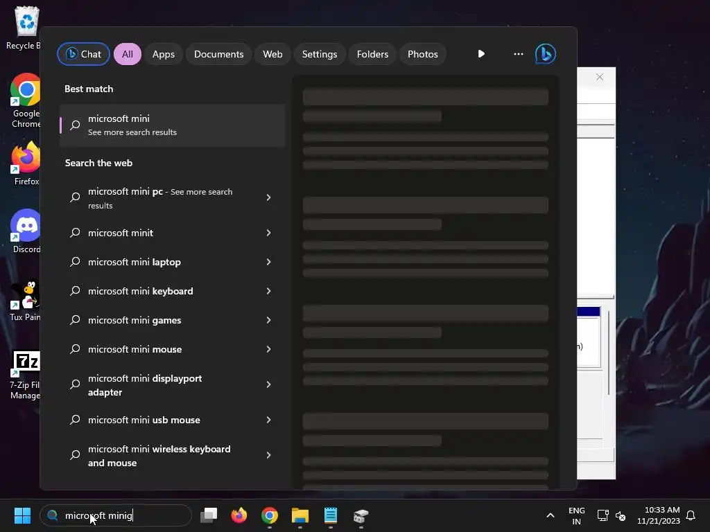
Task: Open the clock showing 10:33 AM
Action: coord(659,515)
